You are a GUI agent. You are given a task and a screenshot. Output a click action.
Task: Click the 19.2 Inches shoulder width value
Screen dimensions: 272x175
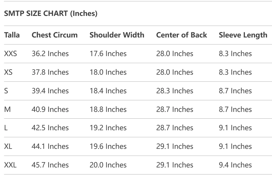click(108, 128)
